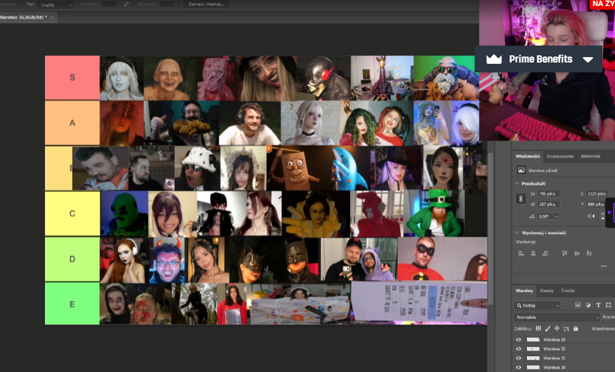Collapse the Przekształć section
615x372 pixels.
[517, 183]
